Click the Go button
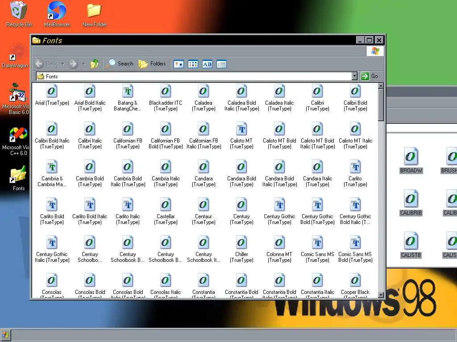 tap(370, 76)
